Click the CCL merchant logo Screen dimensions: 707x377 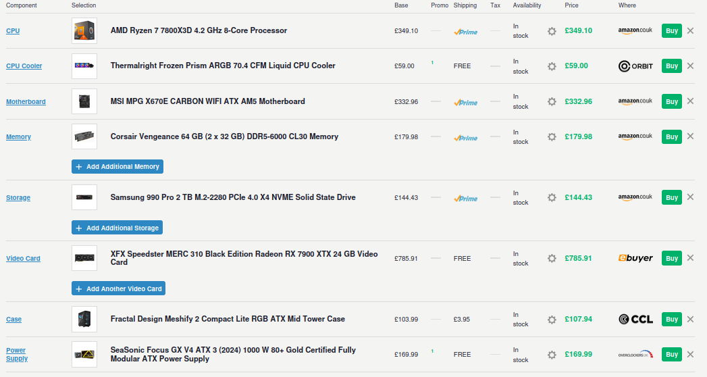click(635, 320)
